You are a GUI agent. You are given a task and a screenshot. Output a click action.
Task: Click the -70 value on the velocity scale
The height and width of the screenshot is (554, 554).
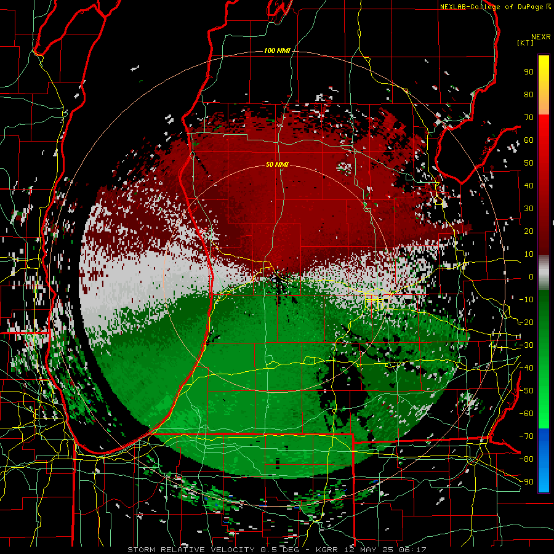tap(526, 436)
